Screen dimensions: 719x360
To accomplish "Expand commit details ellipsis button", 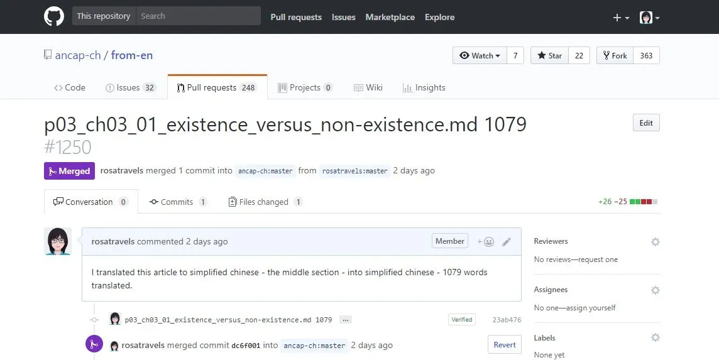I will pyautogui.click(x=345, y=320).
